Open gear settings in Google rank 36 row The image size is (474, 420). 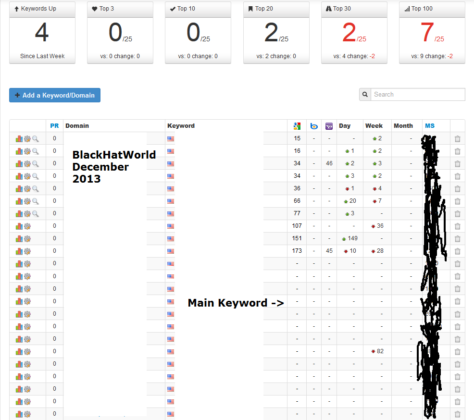click(27, 189)
